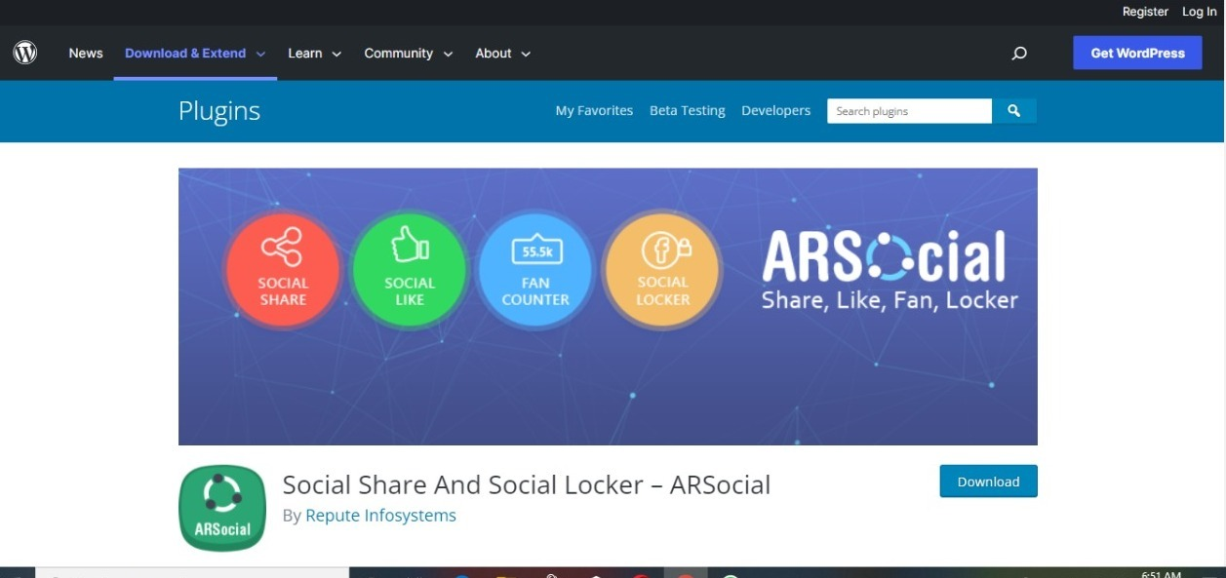Click the red Social Share icon in banner
1226x578 pixels.
(x=282, y=270)
